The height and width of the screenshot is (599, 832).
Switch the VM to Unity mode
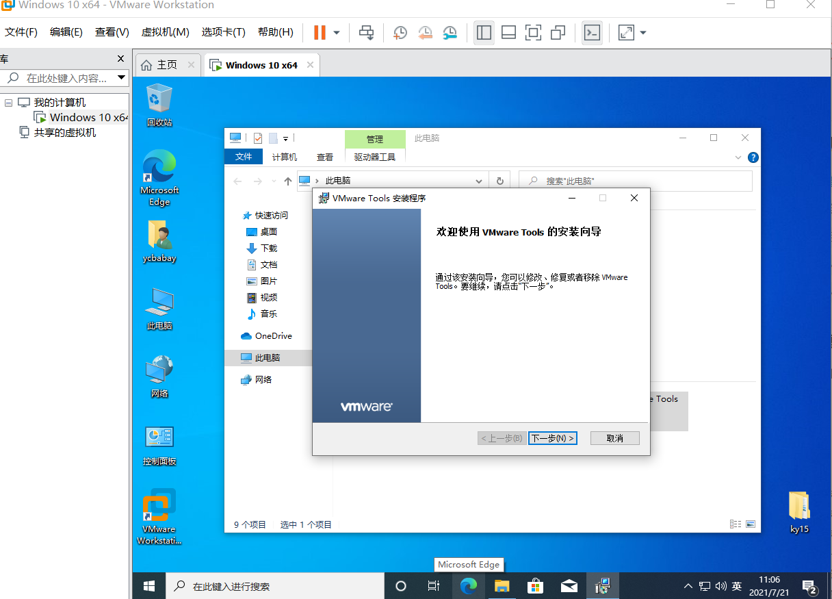pyautogui.click(x=558, y=32)
